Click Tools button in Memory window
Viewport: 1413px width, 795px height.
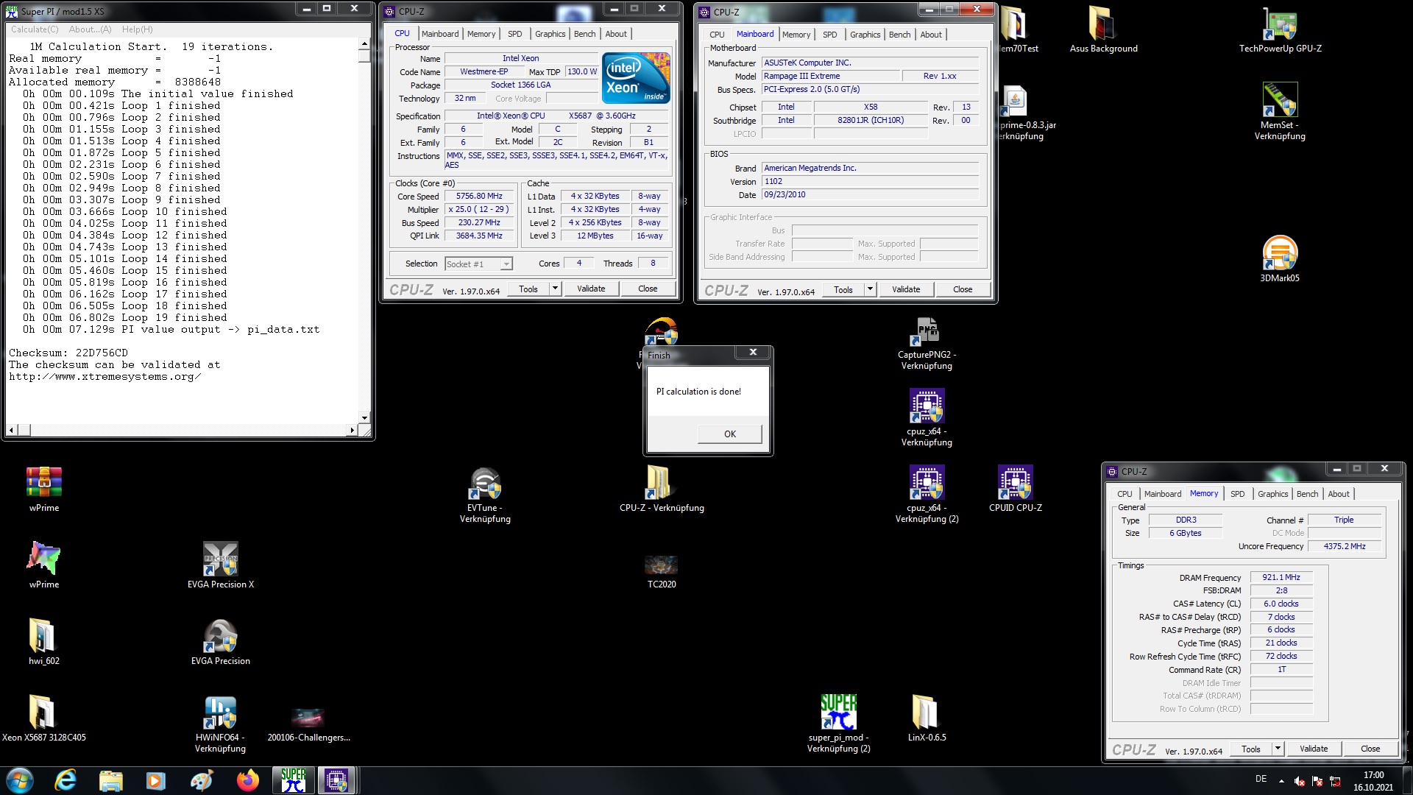click(x=1251, y=749)
